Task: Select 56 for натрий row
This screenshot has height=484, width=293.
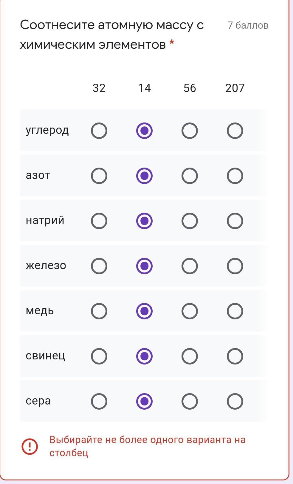Action: [x=190, y=221]
